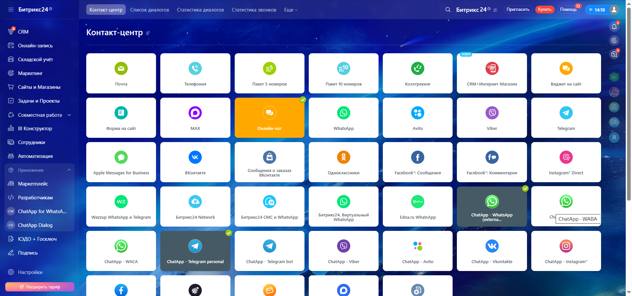Switch to "Список диалогов" tab
Image resolution: width=632 pixels, height=296 pixels.
149,10
